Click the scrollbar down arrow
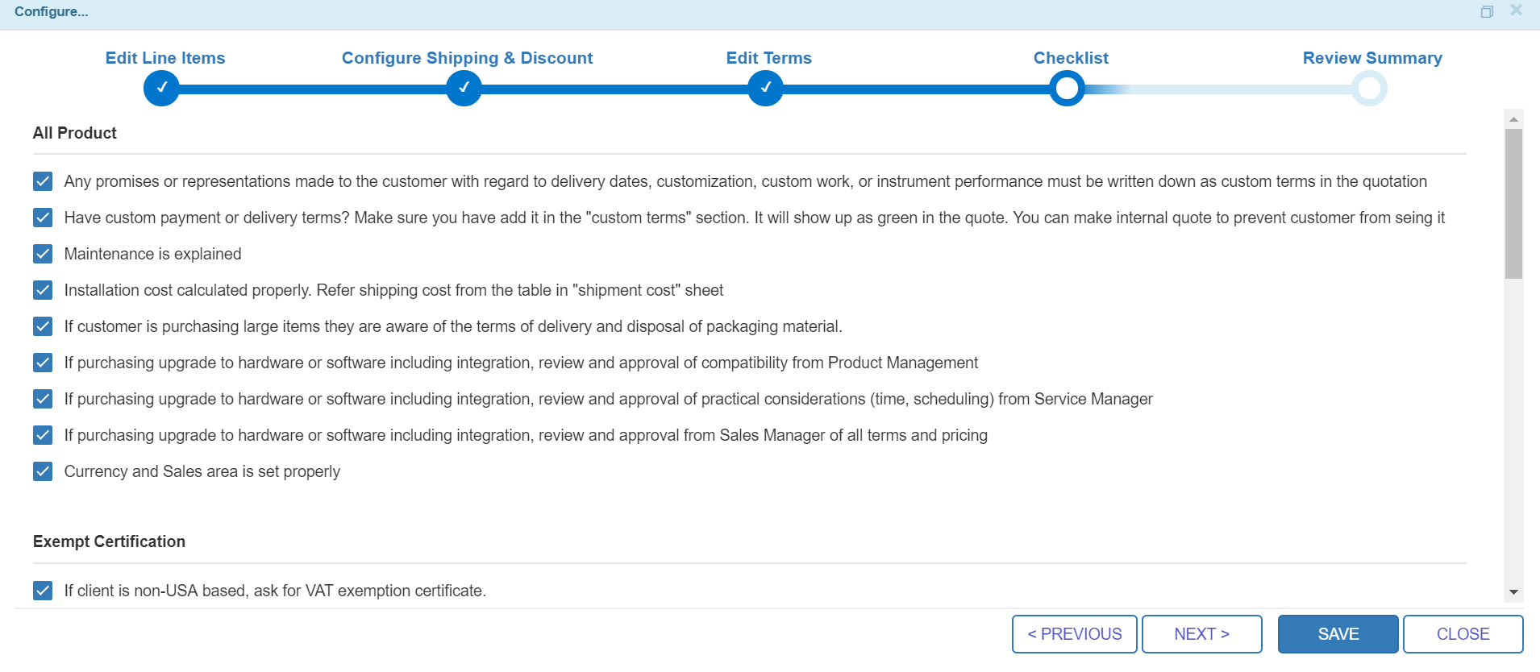Image resolution: width=1540 pixels, height=672 pixels. pyautogui.click(x=1513, y=592)
